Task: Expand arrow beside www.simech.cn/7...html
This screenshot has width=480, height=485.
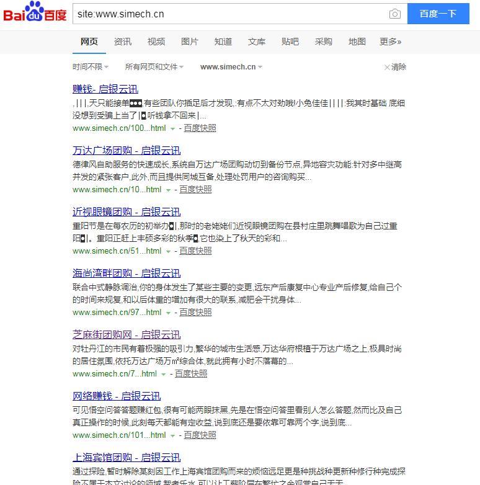Action: [x=164, y=374]
